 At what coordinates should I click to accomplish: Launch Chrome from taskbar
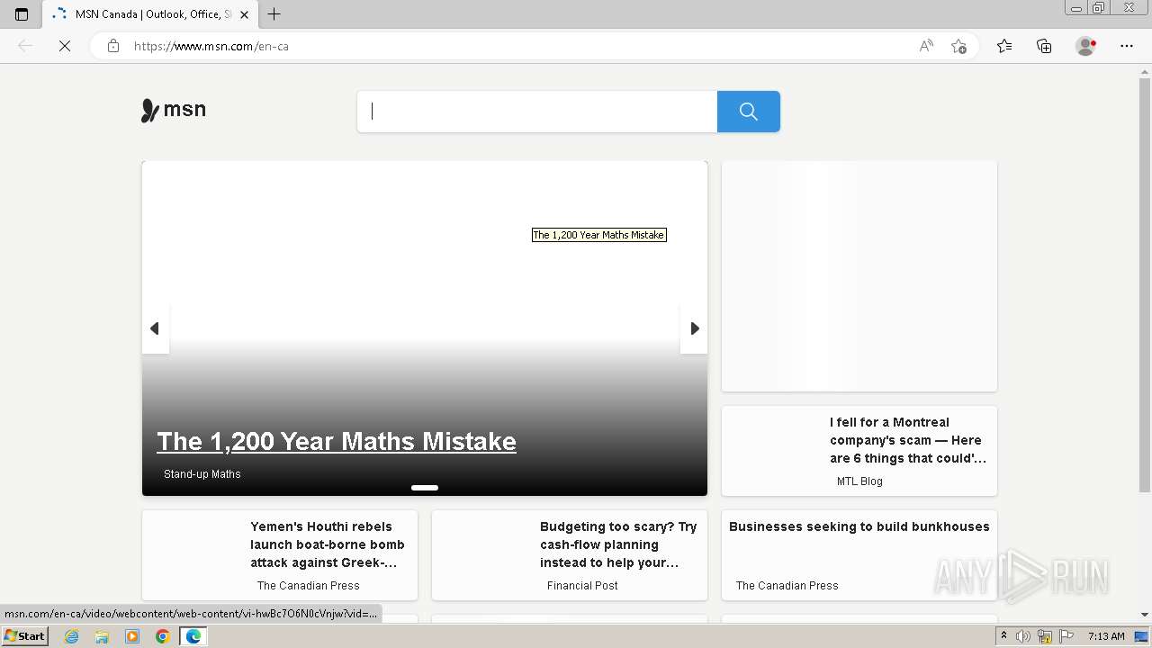click(162, 636)
